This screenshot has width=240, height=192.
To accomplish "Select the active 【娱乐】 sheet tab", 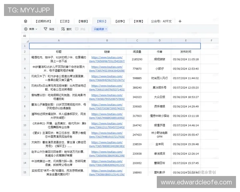I will point(102,21).
